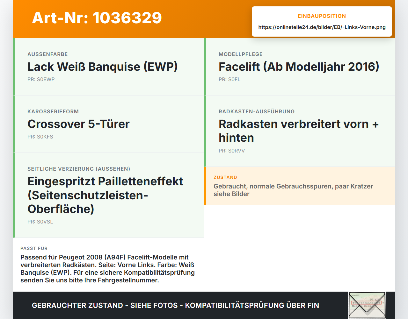Click the Facelift (Ab Modelljahr 2016) entry
Viewport: 408px width, 319px height.
[299, 67]
